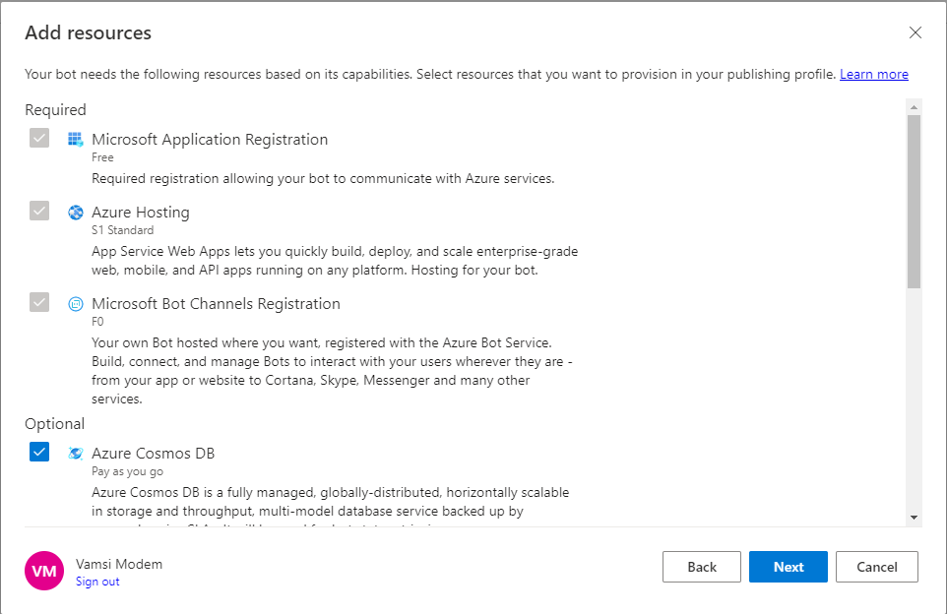Close the Add resources dialog

pos(915,32)
